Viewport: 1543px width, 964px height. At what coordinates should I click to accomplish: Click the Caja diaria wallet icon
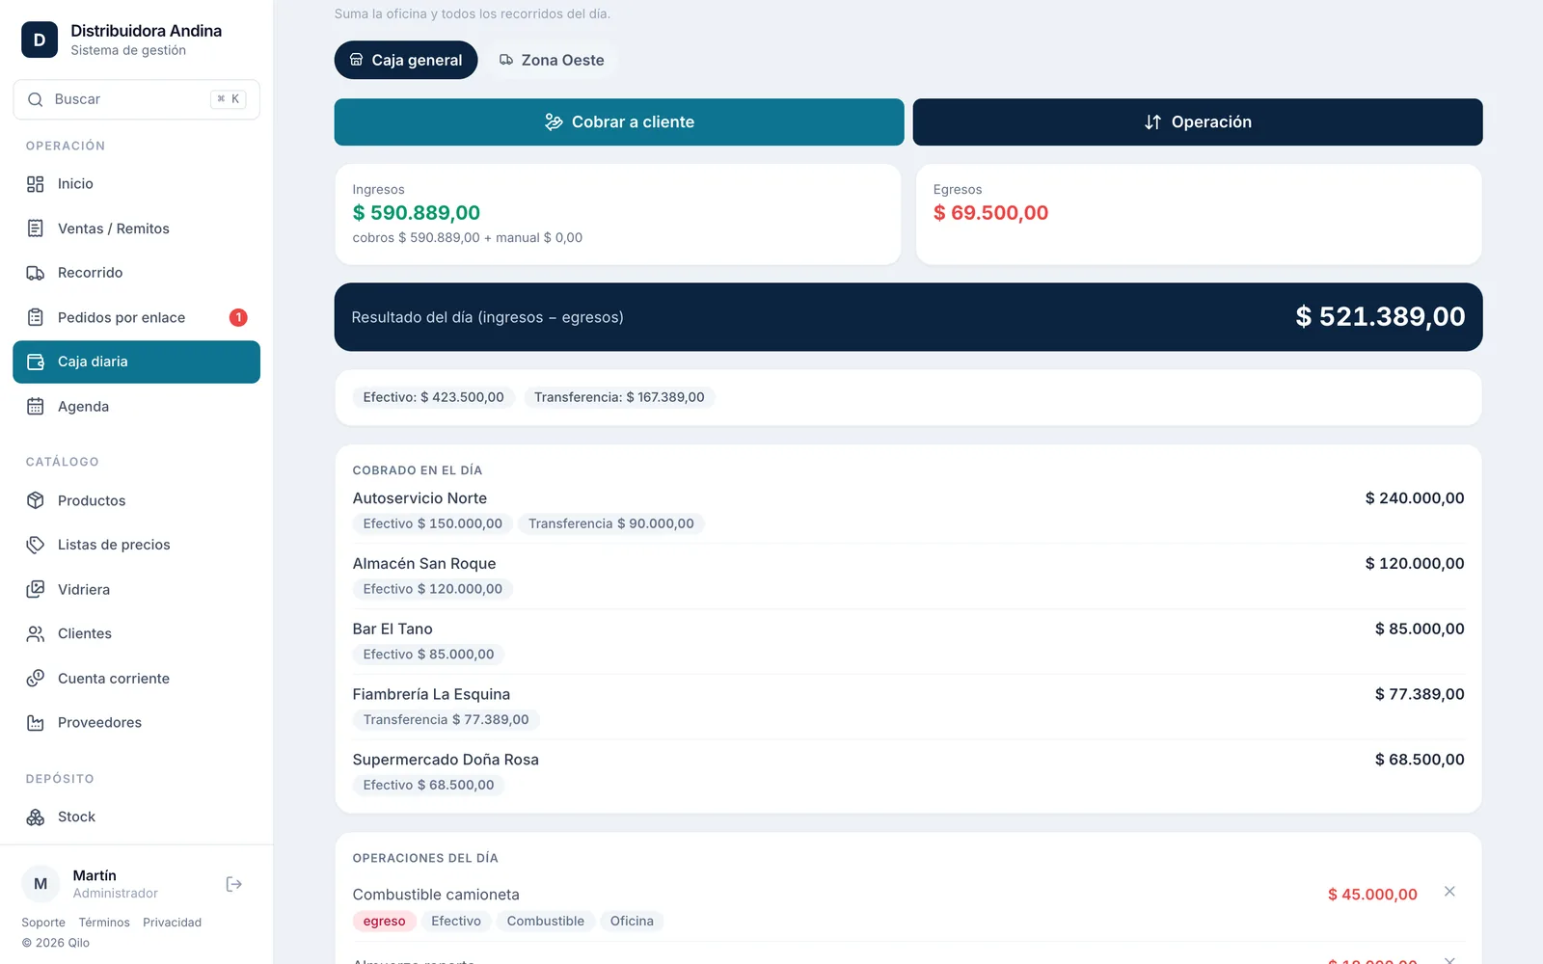coord(36,361)
